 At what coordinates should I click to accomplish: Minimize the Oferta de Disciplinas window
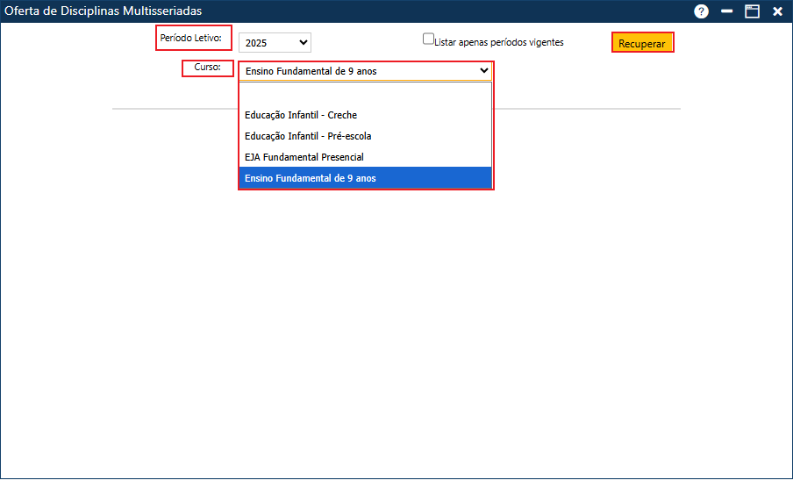click(726, 11)
